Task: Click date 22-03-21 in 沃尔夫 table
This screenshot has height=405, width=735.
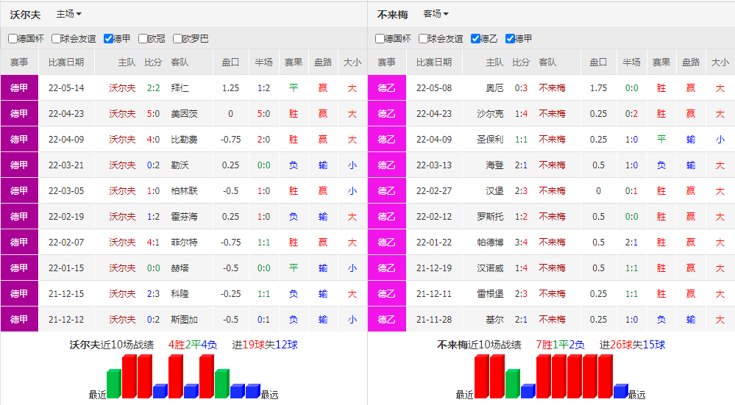Action: click(66, 165)
